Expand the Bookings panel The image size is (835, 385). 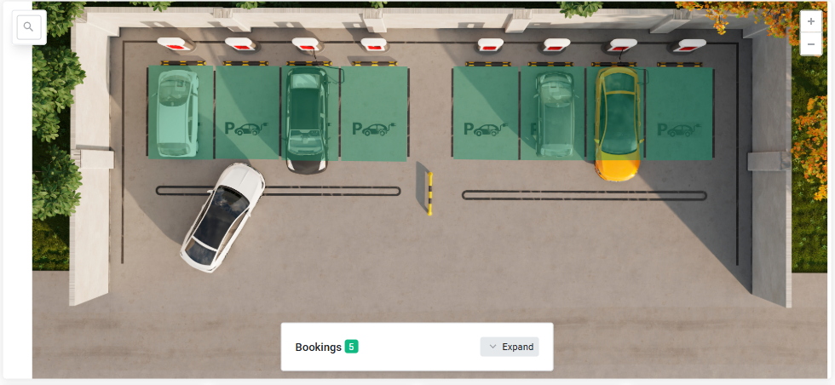point(510,347)
